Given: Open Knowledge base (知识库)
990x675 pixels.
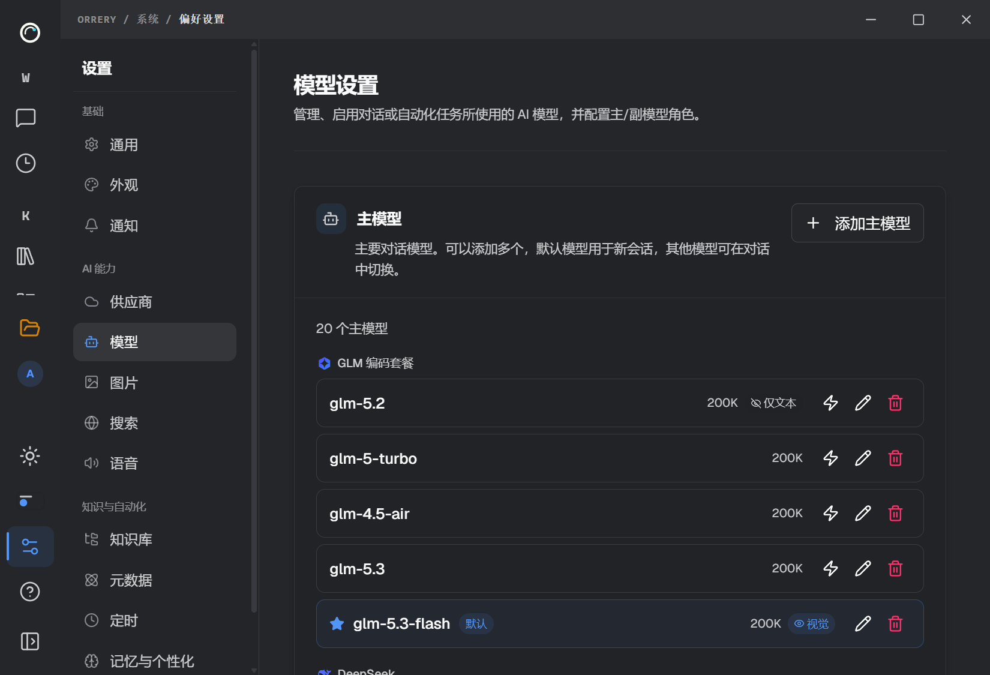Looking at the screenshot, I should [155, 539].
